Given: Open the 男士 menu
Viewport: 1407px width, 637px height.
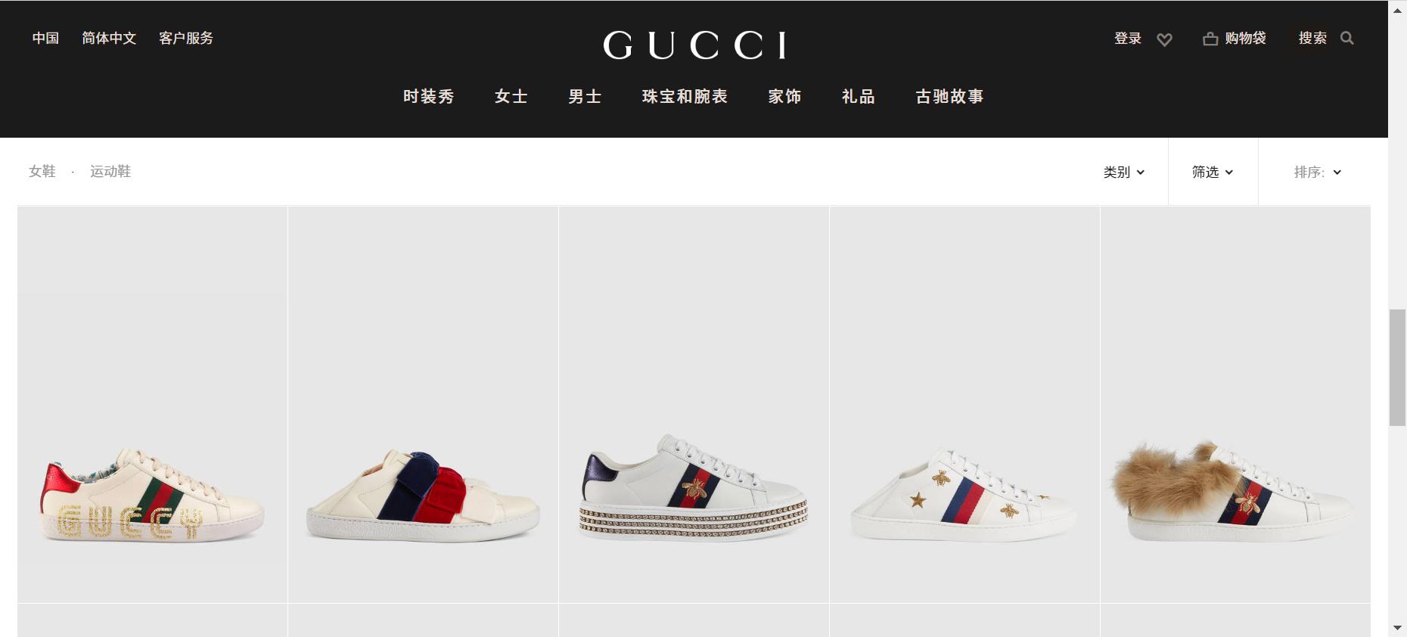Looking at the screenshot, I should tap(585, 96).
